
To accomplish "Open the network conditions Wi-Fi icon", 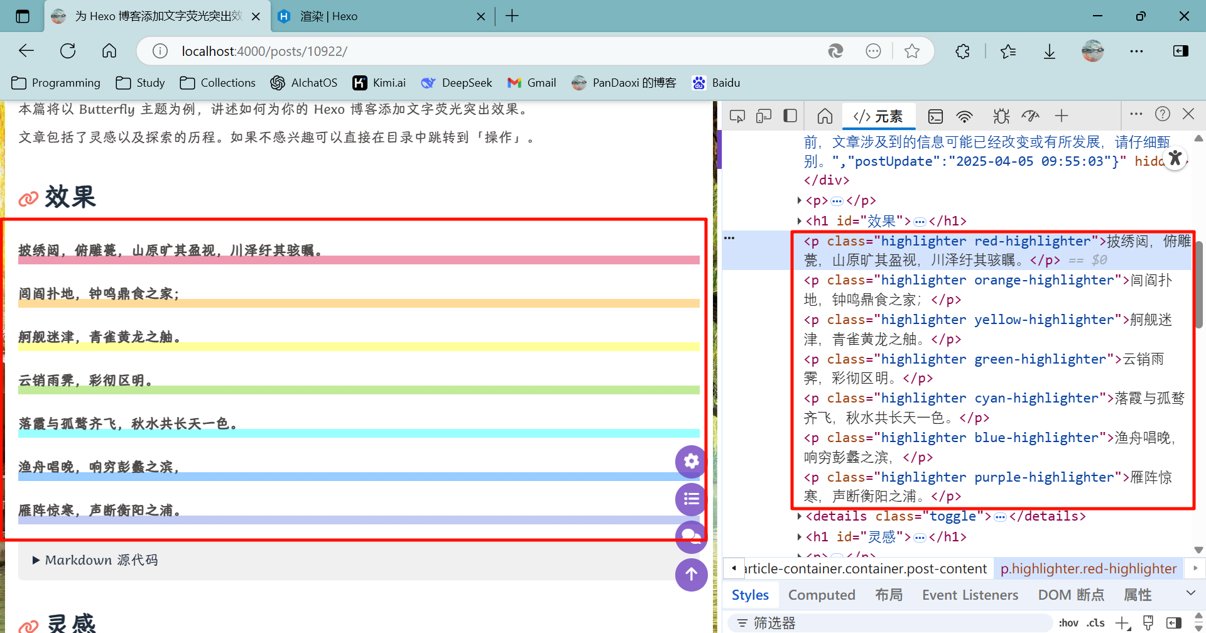I will (x=965, y=116).
